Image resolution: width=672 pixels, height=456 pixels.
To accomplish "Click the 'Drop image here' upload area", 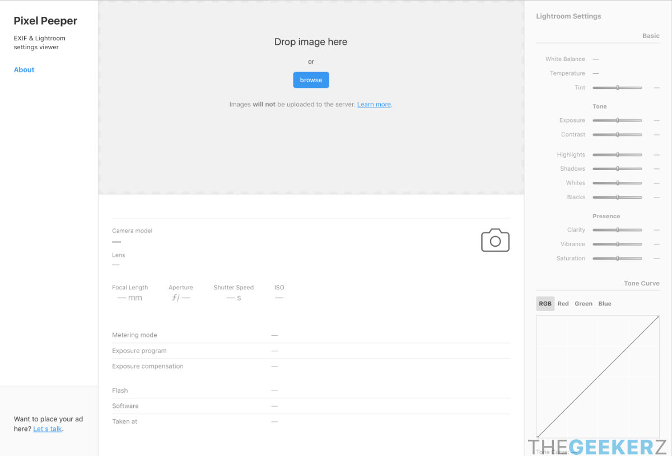I will point(311,97).
